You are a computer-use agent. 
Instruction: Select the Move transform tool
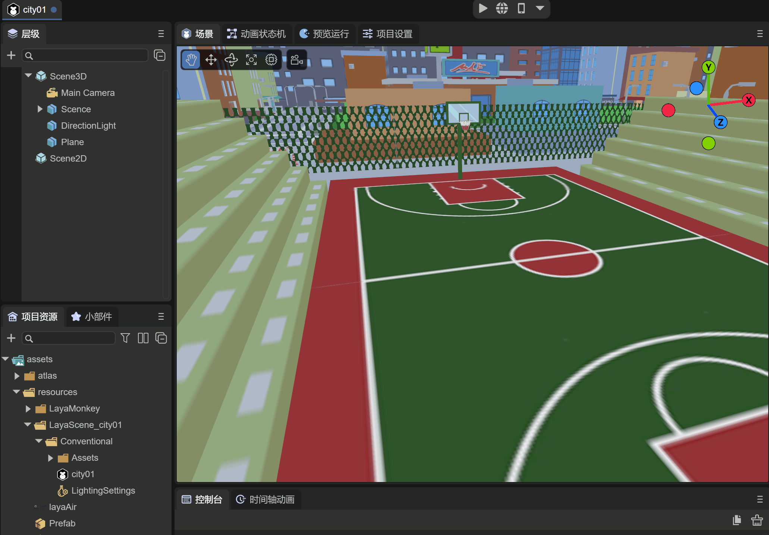pos(211,60)
